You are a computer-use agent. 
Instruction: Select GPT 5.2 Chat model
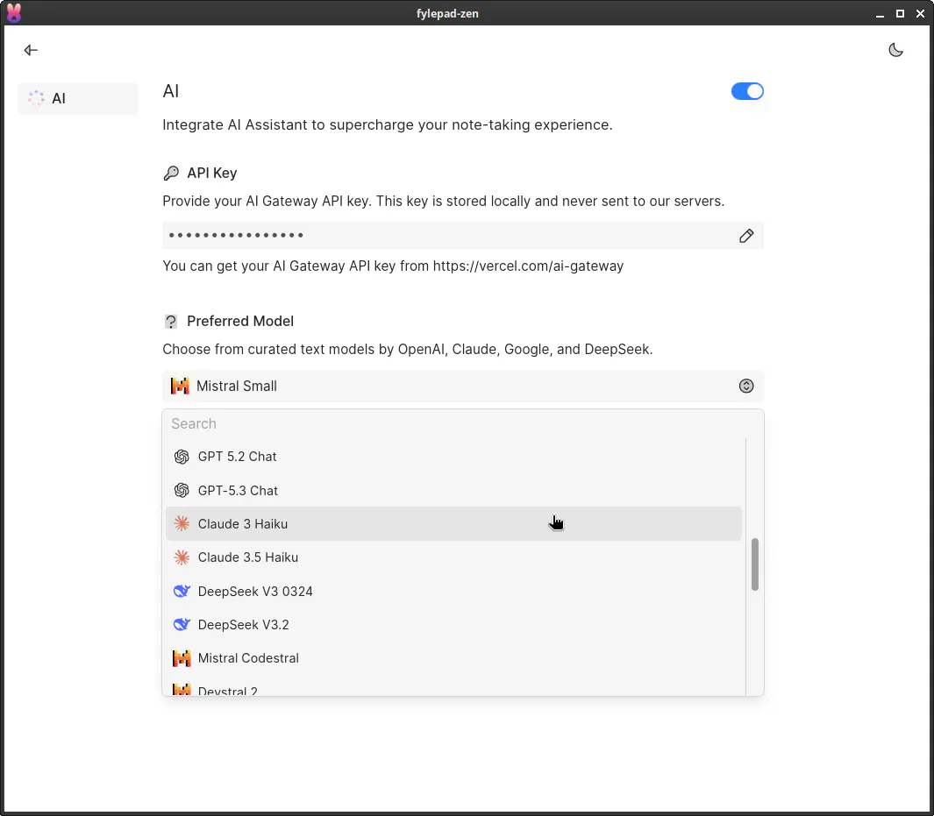click(x=453, y=457)
